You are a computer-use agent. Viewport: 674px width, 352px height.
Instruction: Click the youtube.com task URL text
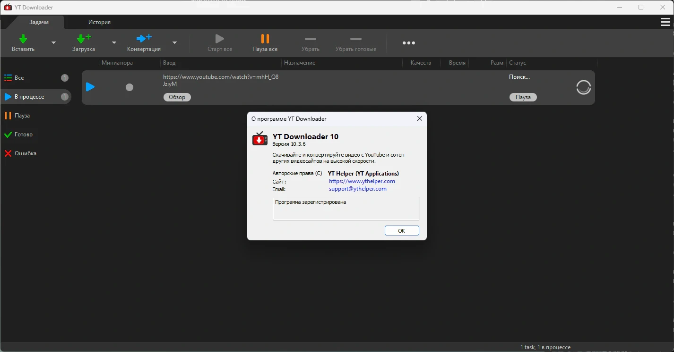point(221,80)
